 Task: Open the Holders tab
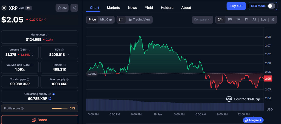[x=167, y=8]
